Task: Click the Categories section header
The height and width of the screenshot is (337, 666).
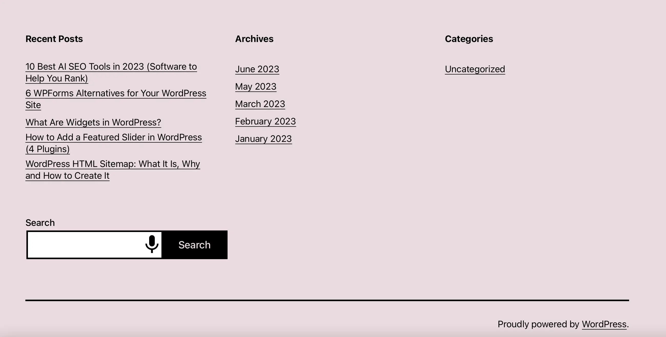Action: [x=469, y=39]
